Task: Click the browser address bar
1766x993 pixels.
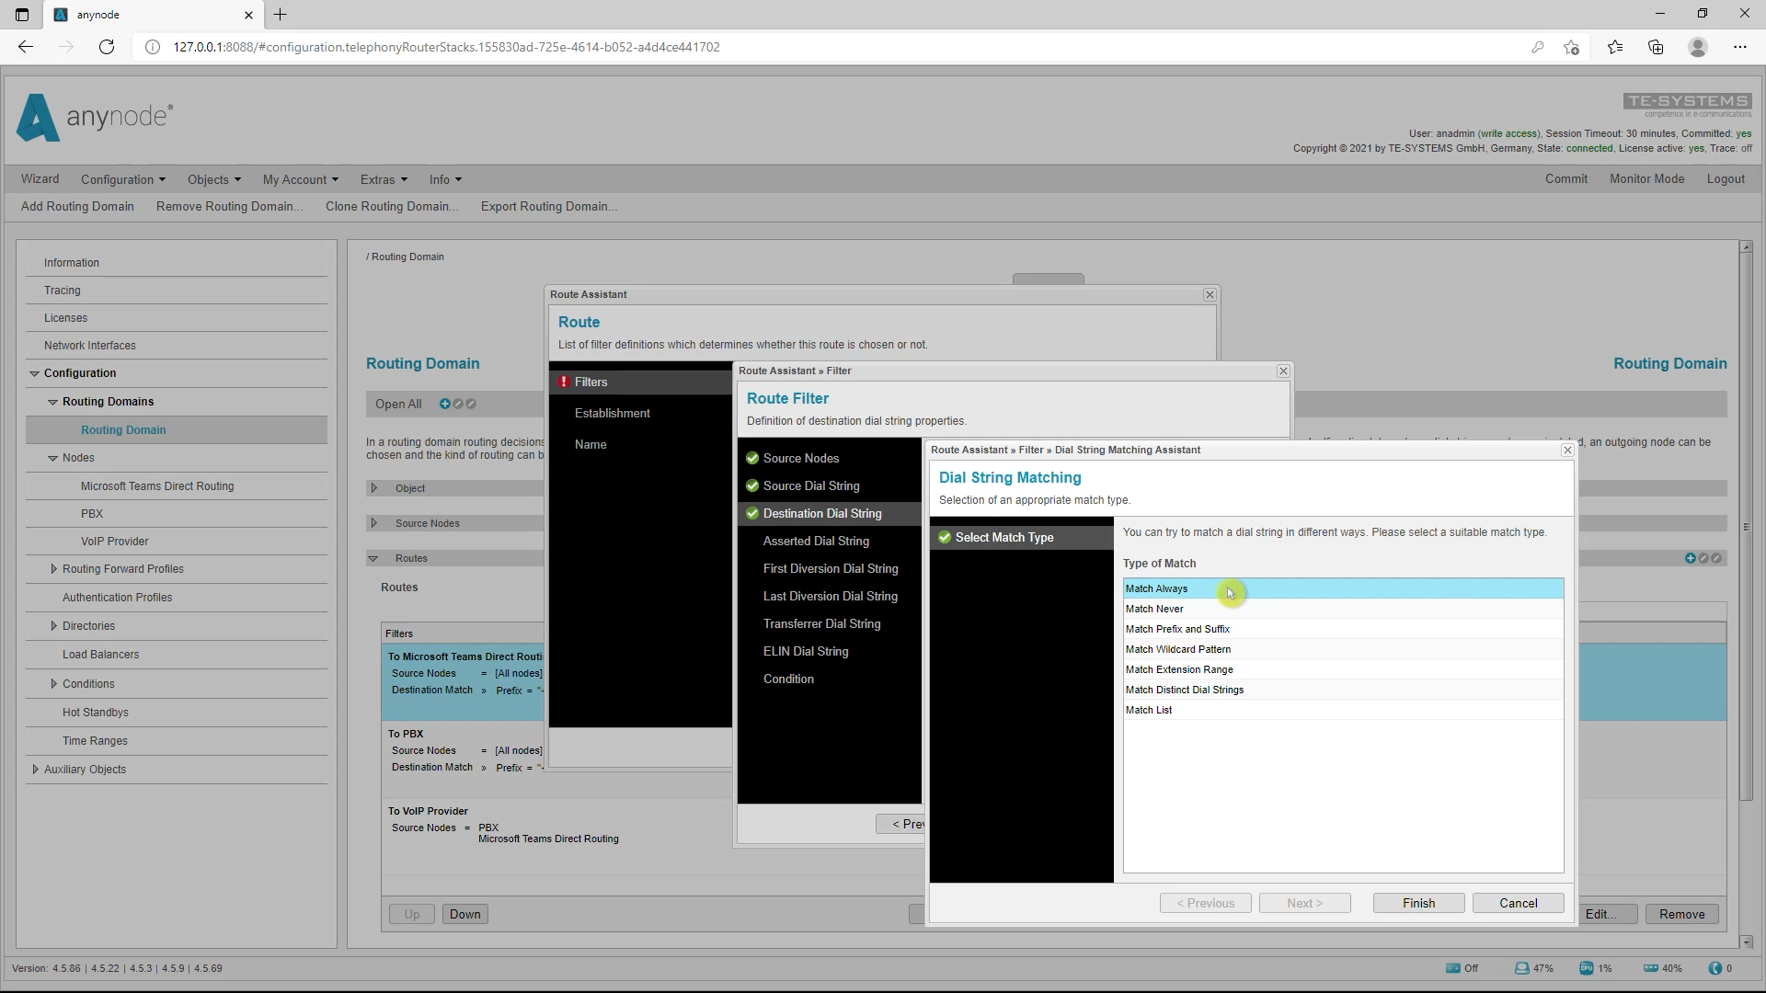Action: pyautogui.click(x=828, y=47)
